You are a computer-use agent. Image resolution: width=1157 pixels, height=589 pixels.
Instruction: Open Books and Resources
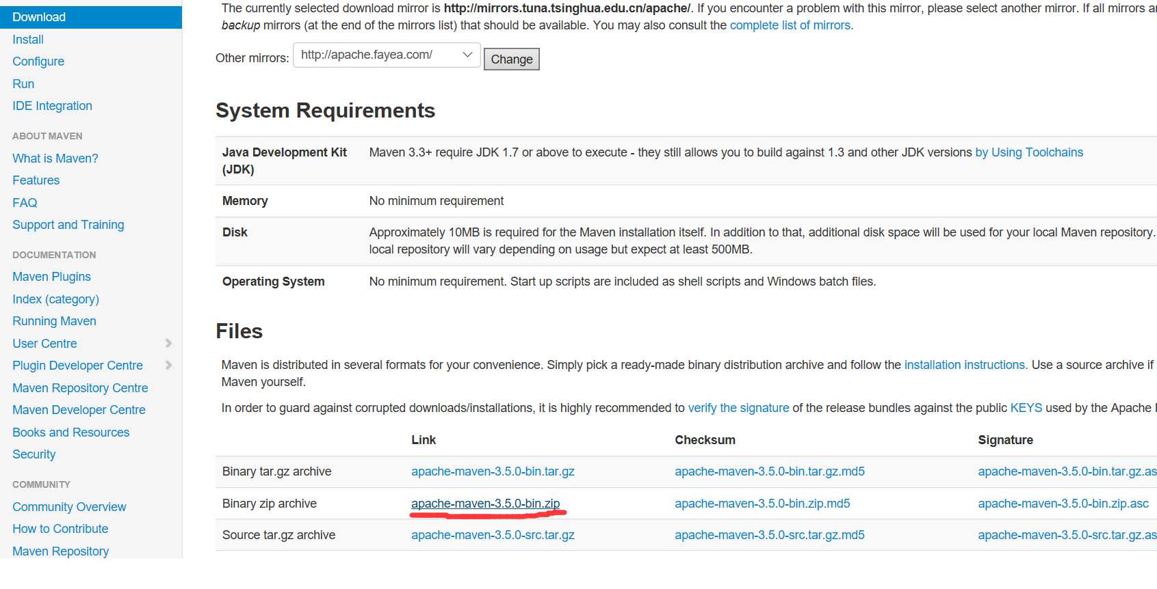click(70, 433)
